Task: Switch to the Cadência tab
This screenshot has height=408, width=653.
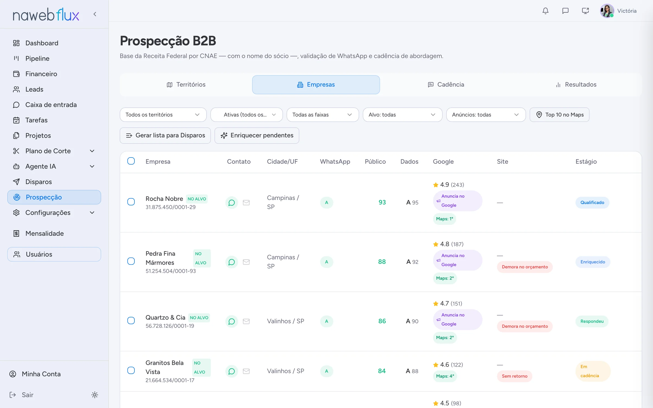Action: coord(446,85)
